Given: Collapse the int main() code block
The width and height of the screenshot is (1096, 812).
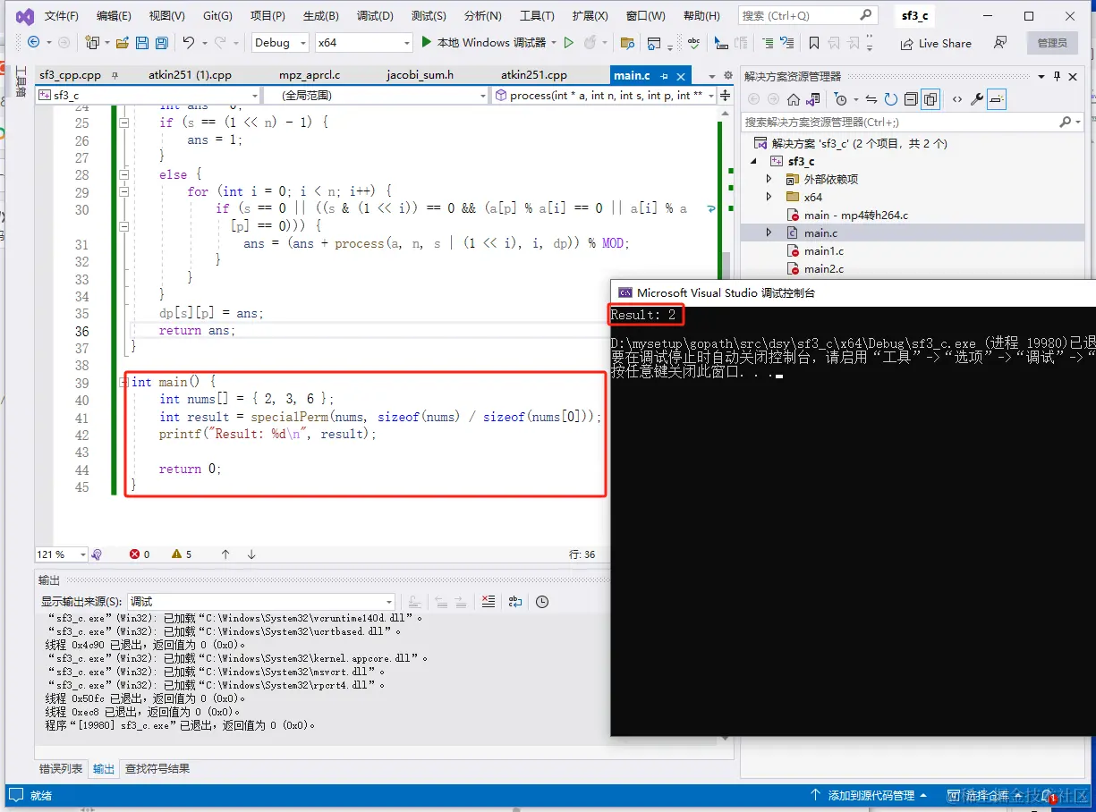Looking at the screenshot, I should (x=123, y=382).
